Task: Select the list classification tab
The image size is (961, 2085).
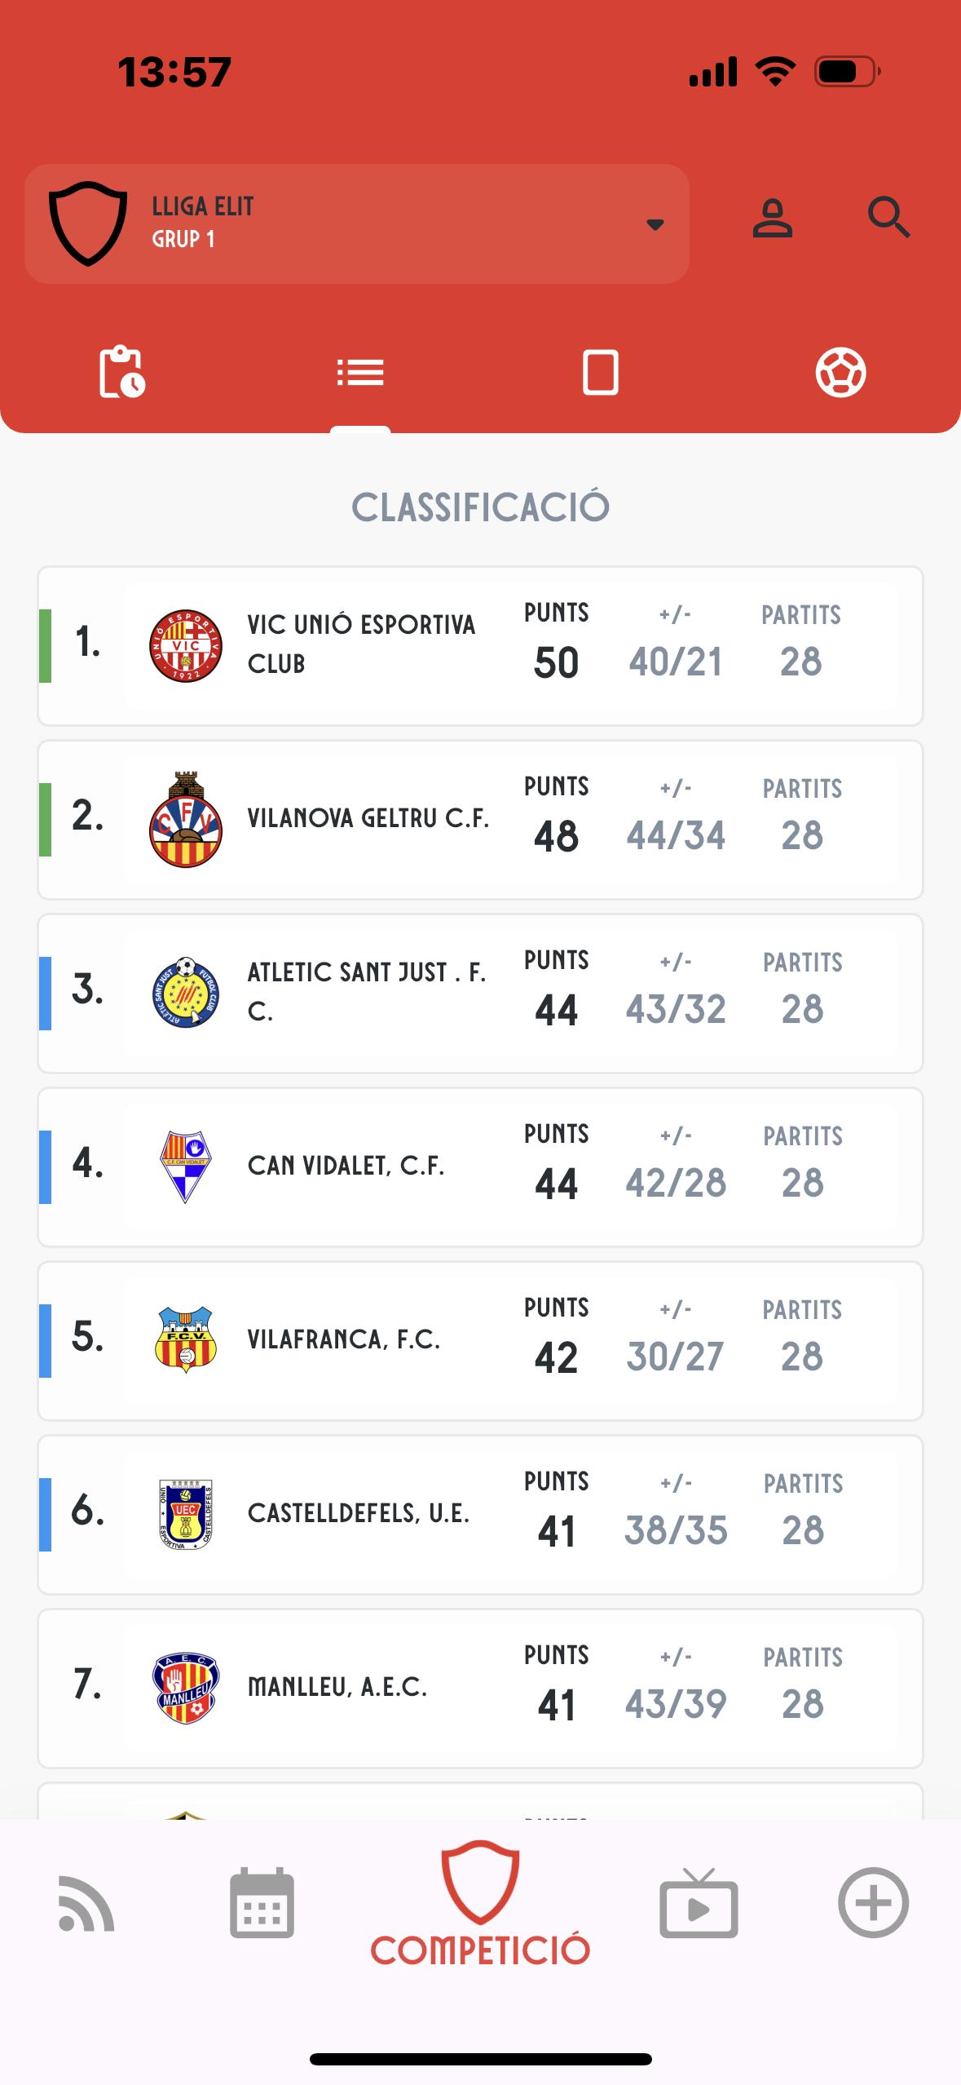Action: (360, 373)
